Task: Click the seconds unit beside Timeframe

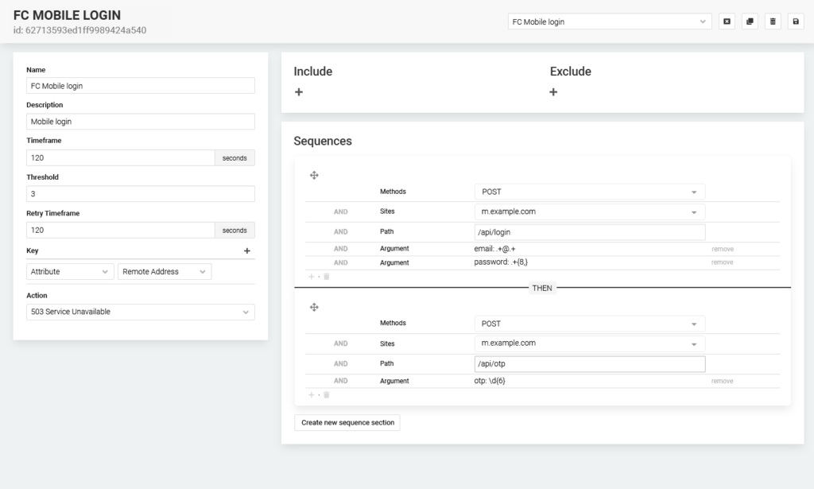Action: (235, 157)
